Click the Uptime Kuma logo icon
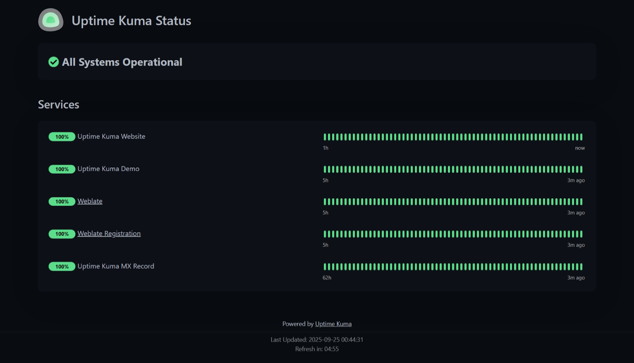Image resolution: width=634 pixels, height=363 pixels. pos(51,20)
